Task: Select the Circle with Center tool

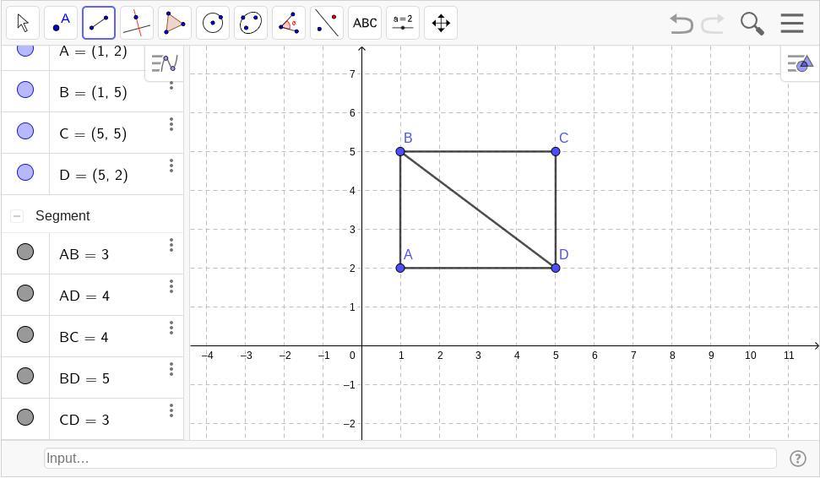Action: click(213, 23)
